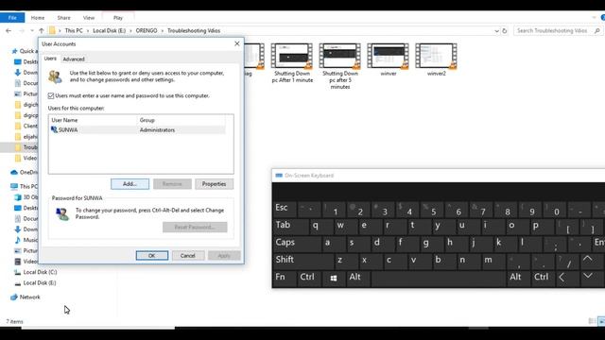Click ORENGO in the address breadcrumb

coord(147,30)
